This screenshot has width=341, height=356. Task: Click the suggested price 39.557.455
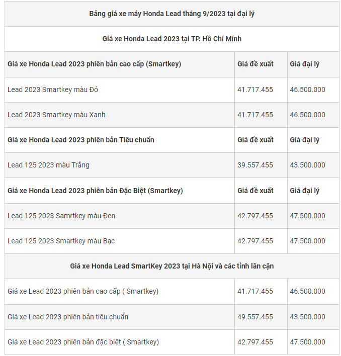[x=255, y=165]
